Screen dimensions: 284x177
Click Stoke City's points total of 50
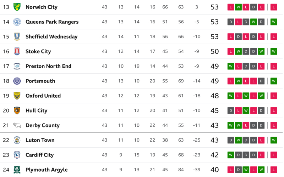[214, 52]
